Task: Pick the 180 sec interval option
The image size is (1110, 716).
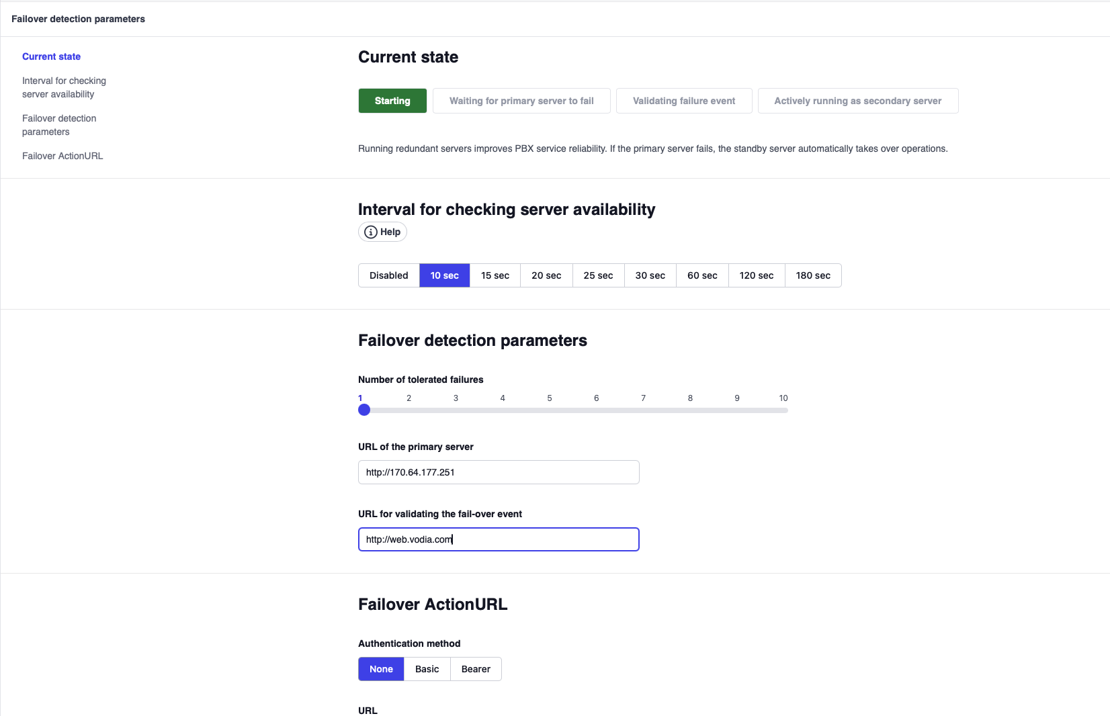Action: [x=812, y=275]
